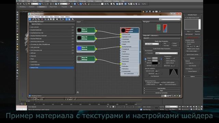Toggle the Physicalize checkbox
219x123 pixels.
point(146,53)
